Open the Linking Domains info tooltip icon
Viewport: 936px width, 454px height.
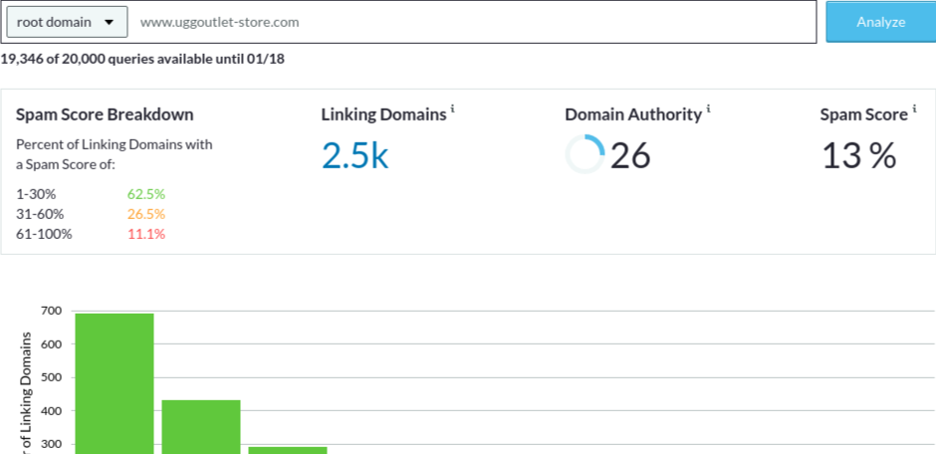point(452,109)
